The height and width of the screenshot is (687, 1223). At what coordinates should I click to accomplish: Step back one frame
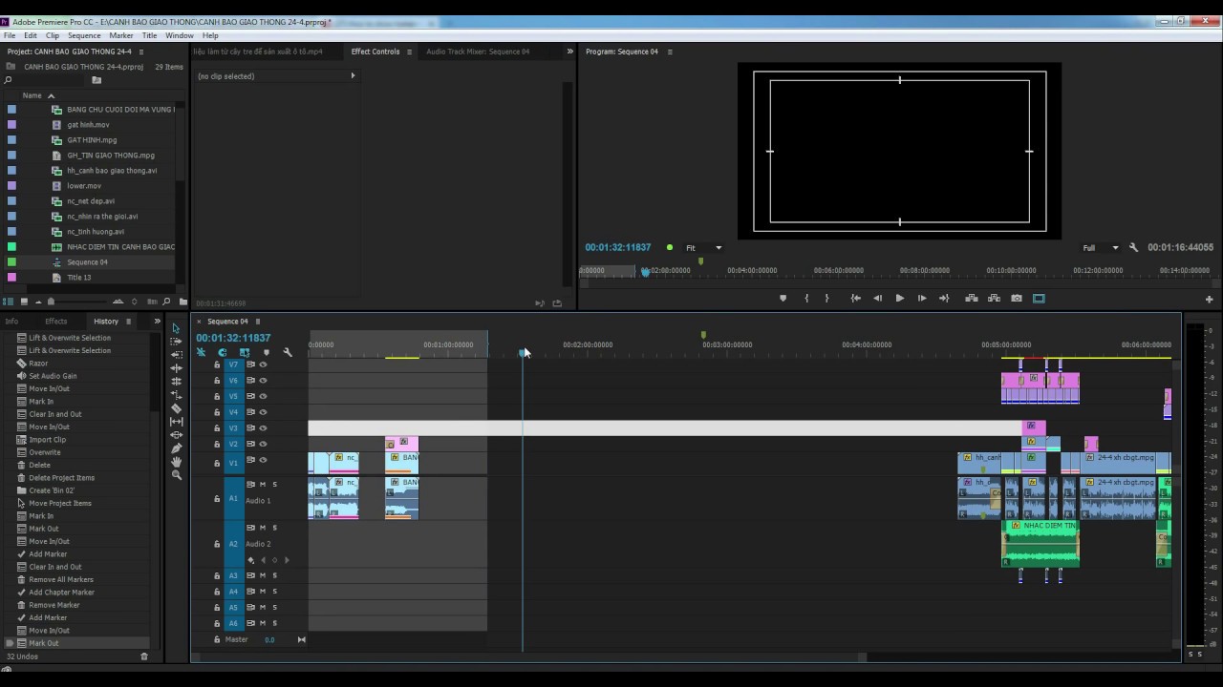coord(877,299)
